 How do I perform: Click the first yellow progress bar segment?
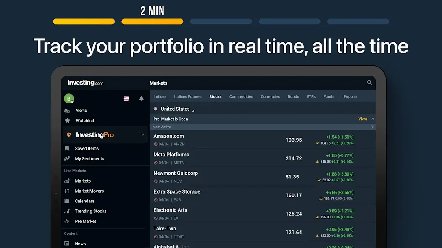pyautogui.click(x=84, y=22)
